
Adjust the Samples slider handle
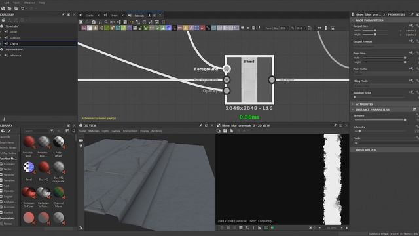(405, 120)
